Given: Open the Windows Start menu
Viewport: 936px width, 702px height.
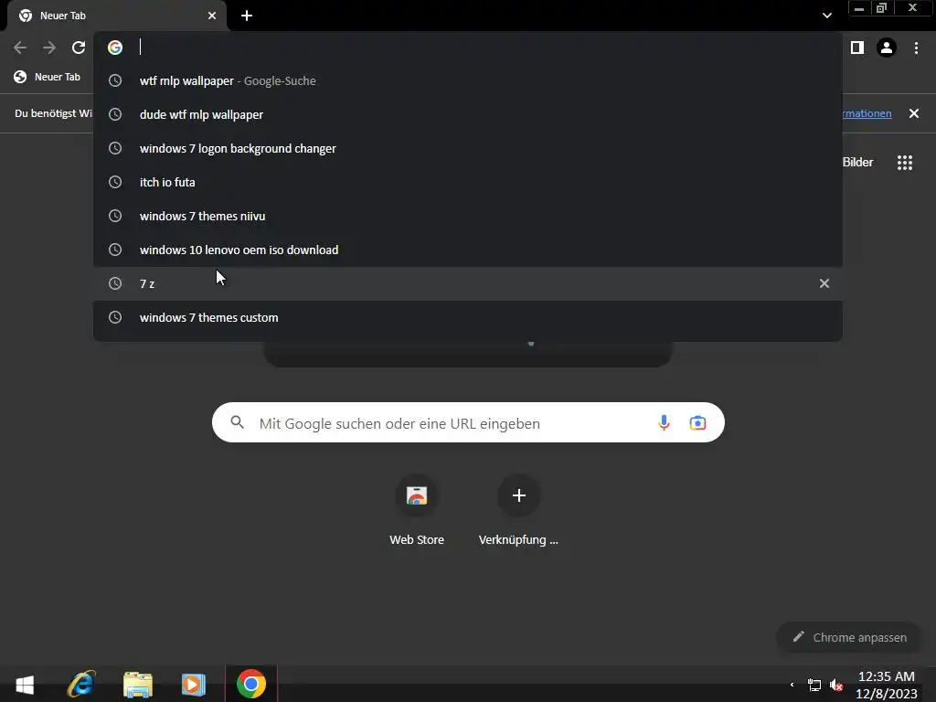Looking at the screenshot, I should coord(25,684).
